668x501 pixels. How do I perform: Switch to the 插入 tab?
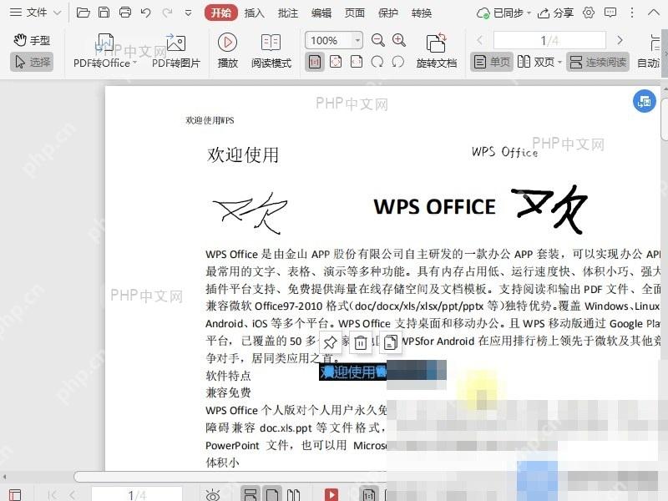click(x=255, y=13)
